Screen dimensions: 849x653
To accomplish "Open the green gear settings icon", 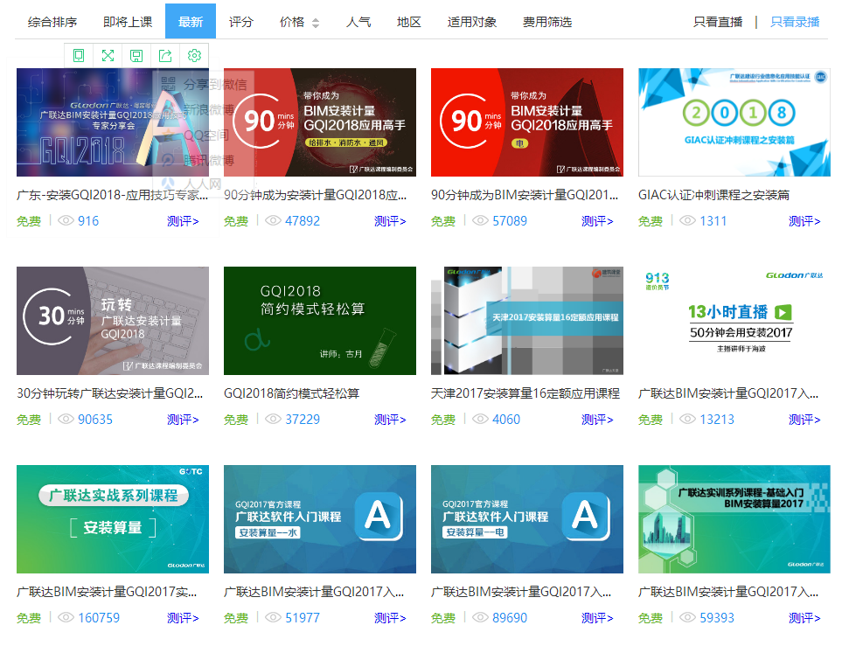I will tap(194, 55).
